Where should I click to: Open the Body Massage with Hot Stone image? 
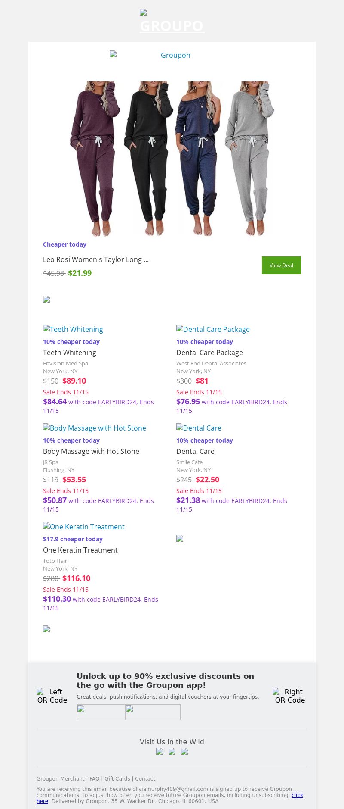[x=95, y=428]
